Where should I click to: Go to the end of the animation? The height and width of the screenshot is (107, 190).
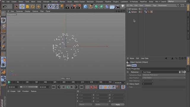82,87
